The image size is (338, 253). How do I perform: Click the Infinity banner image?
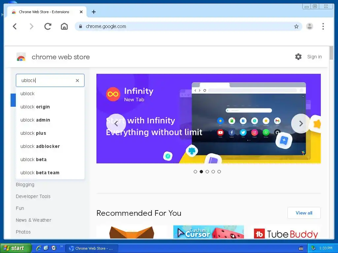[209, 119]
